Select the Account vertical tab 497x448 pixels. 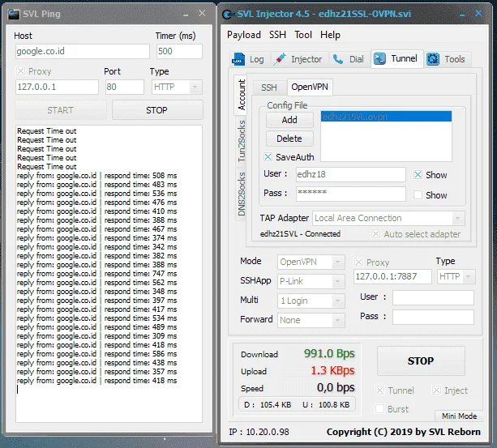point(241,95)
